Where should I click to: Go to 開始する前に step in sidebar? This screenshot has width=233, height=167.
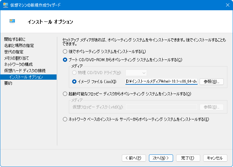coord(15,39)
